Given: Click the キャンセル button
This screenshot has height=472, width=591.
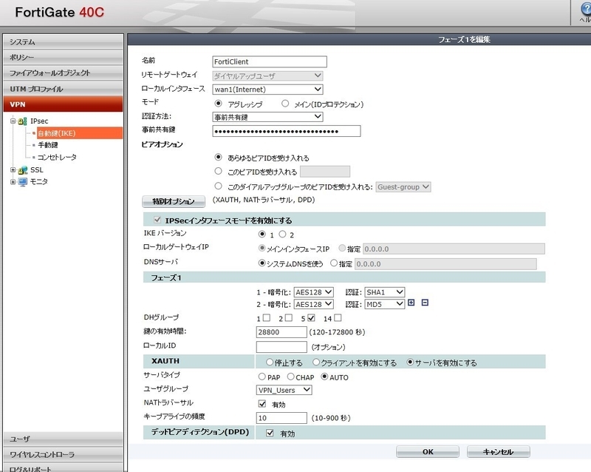Looking at the screenshot, I should pos(498,451).
